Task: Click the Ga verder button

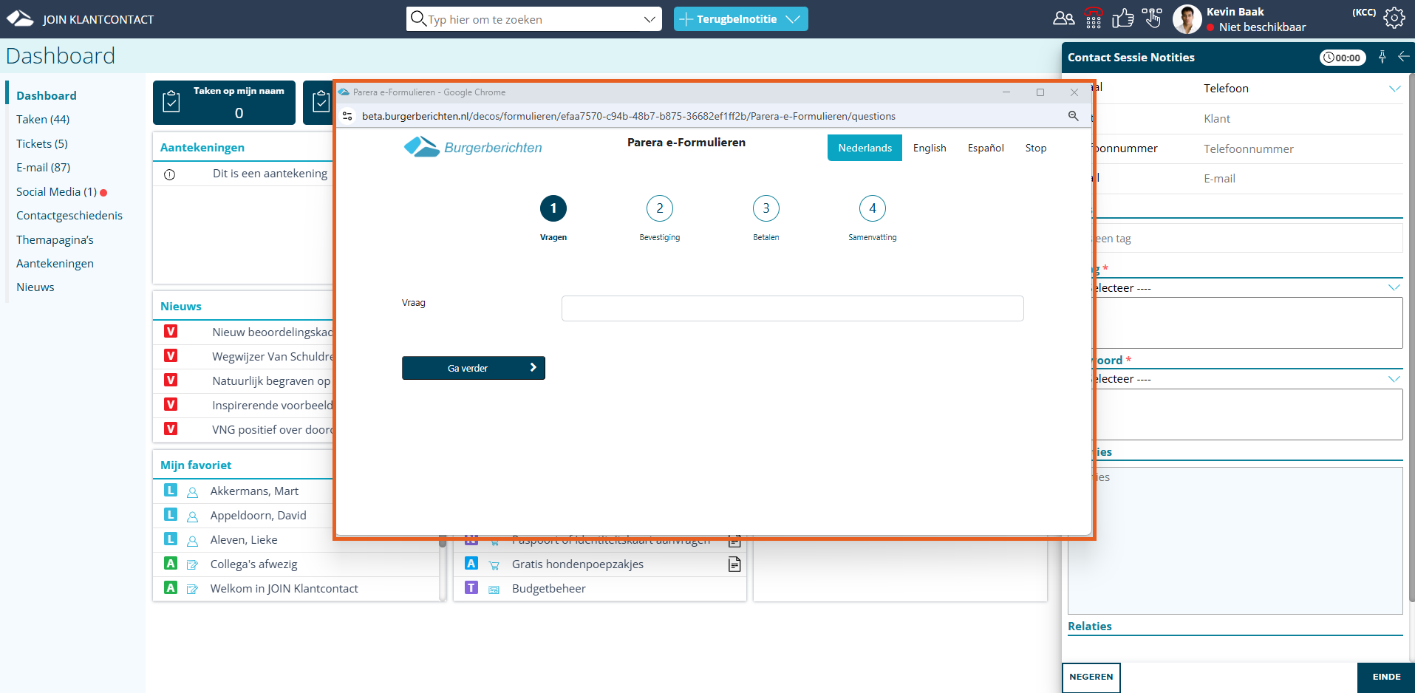Action: point(473,368)
